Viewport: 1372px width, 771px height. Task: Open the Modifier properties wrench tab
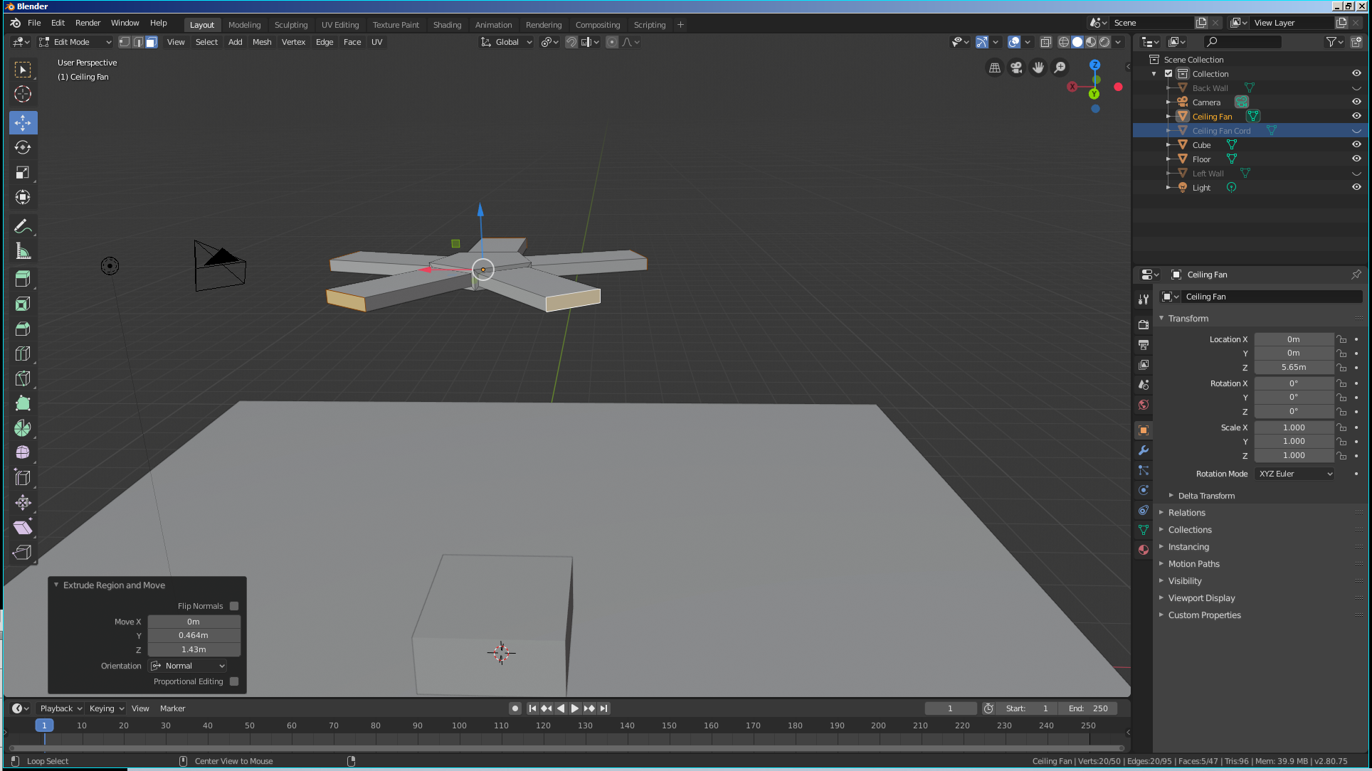tap(1144, 450)
